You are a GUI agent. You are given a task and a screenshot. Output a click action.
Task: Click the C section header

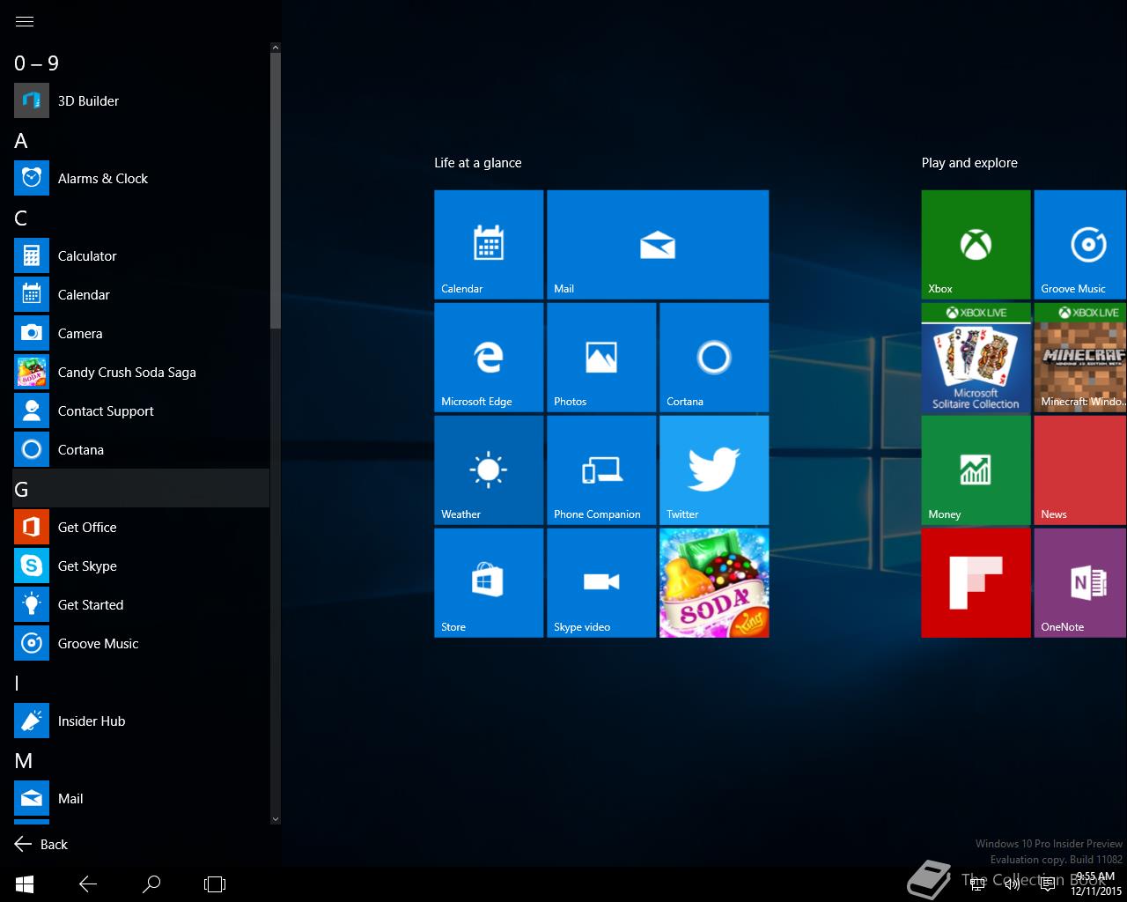[141, 218]
